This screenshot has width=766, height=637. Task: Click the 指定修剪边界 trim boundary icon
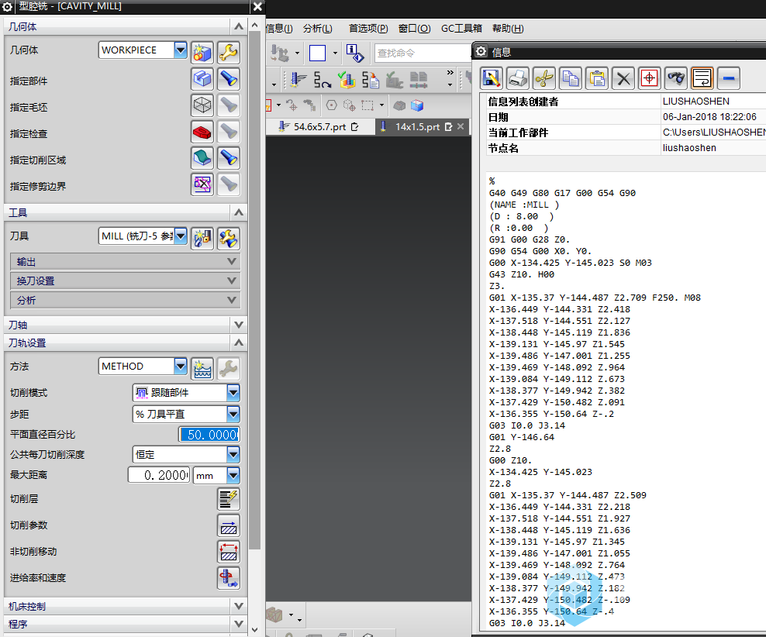click(x=202, y=184)
